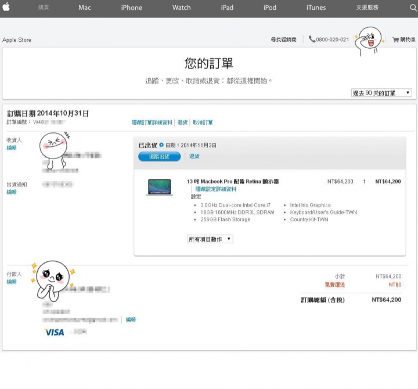This screenshot has height=389, width=418.
Task: Edit the 付款人 payer info
Action: tap(12, 282)
